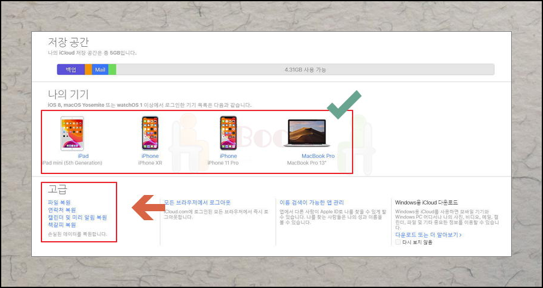This screenshot has height=288, width=543.
Task: Click the 백업 segment in storage bar
Action: [71, 70]
